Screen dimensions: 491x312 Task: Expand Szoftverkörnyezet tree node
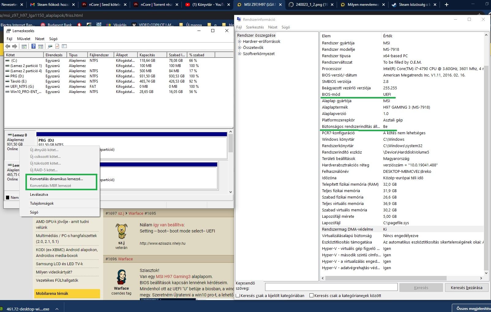click(240, 54)
